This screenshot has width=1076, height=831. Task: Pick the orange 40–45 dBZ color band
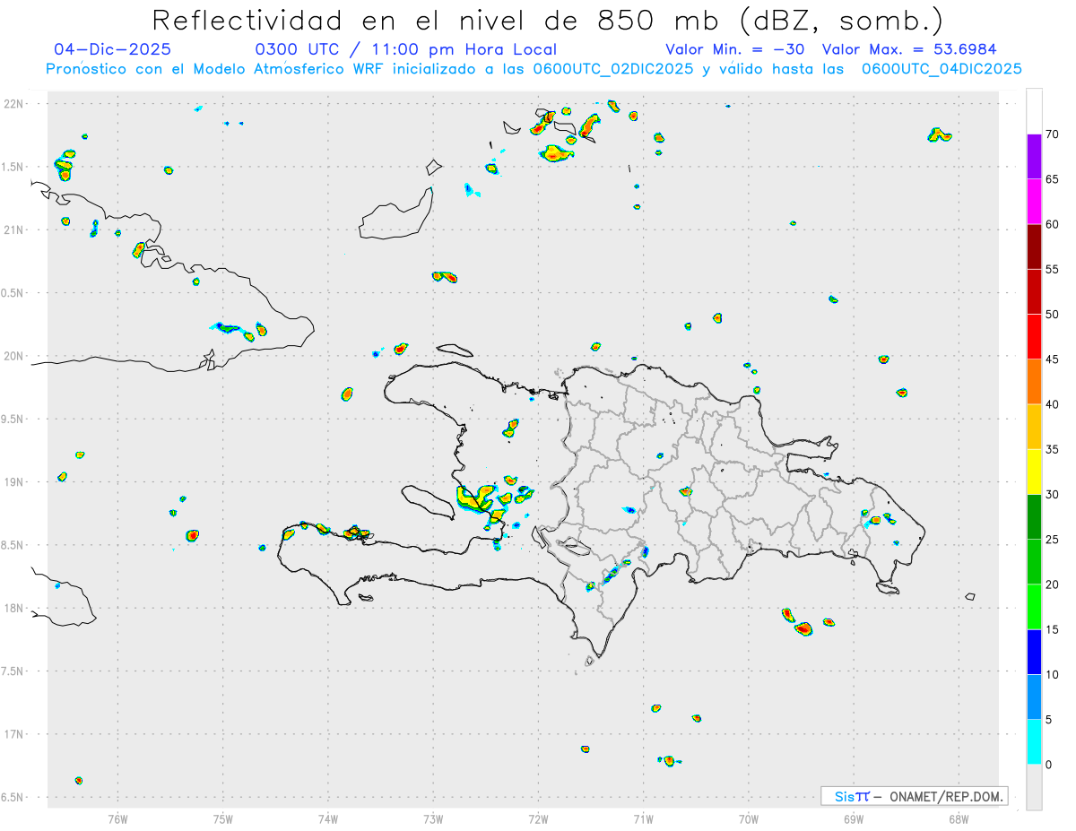tap(1034, 382)
